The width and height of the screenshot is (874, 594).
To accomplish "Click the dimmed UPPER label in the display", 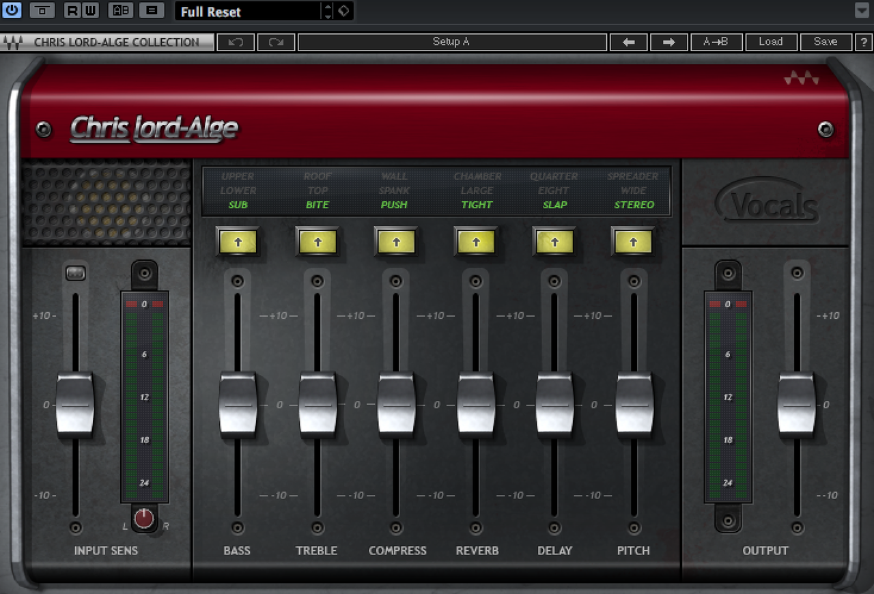I will tap(238, 176).
